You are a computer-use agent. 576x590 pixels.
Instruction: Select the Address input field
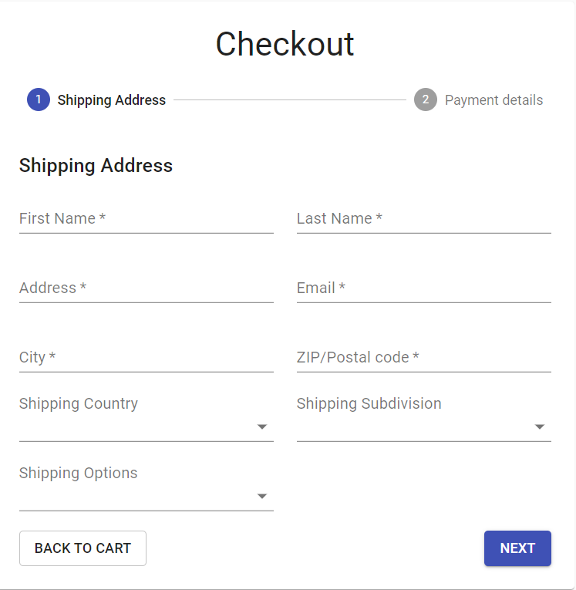coord(146,288)
